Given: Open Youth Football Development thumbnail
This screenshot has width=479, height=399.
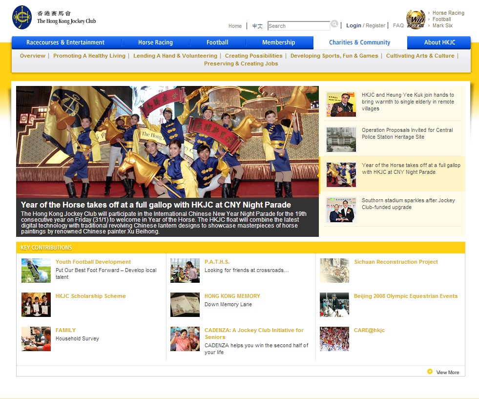Looking at the screenshot, I should 36,271.
